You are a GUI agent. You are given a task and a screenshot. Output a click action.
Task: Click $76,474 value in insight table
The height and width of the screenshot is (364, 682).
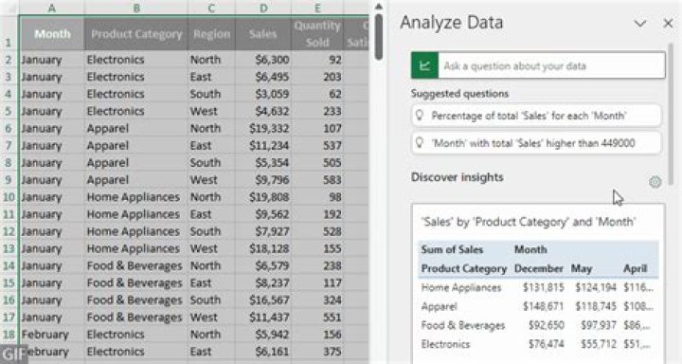coord(547,344)
